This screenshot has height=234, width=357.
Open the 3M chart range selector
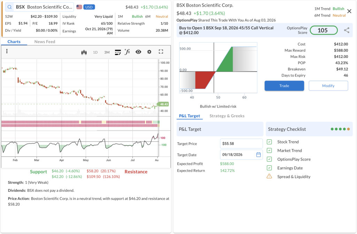click(x=107, y=52)
